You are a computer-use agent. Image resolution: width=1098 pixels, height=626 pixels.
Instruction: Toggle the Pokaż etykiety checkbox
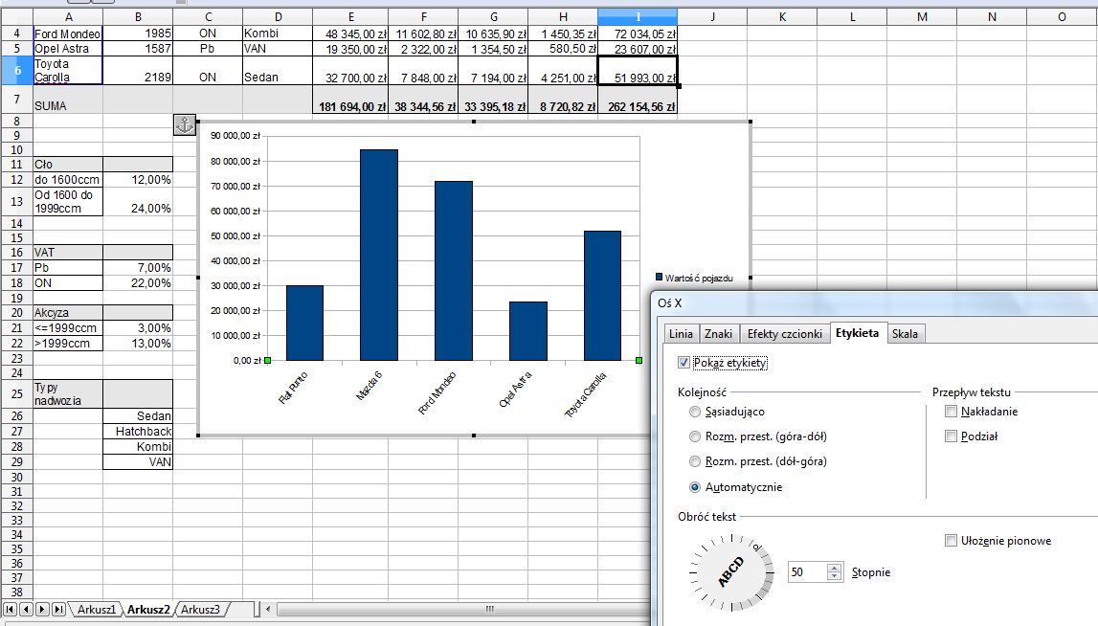point(683,363)
